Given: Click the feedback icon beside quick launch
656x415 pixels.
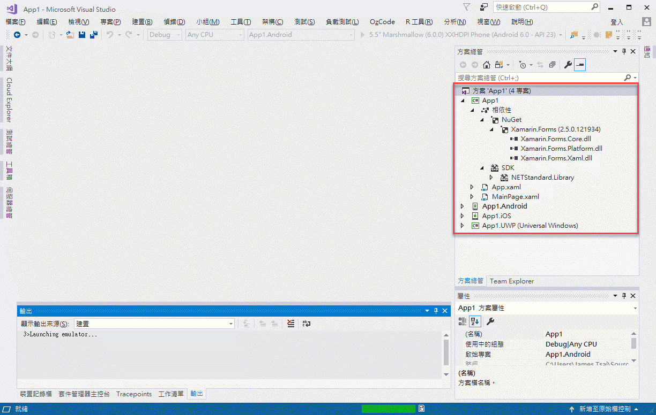Looking at the screenshot, I should click(484, 7).
